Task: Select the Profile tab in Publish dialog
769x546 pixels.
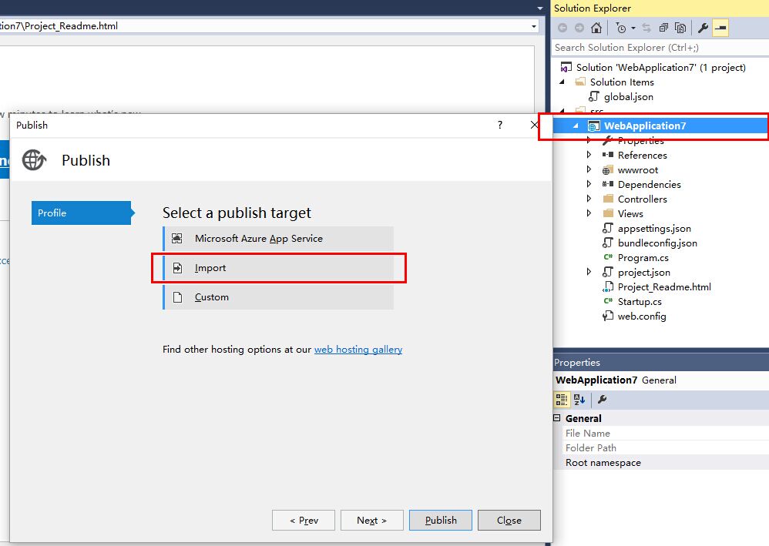Action: point(82,213)
